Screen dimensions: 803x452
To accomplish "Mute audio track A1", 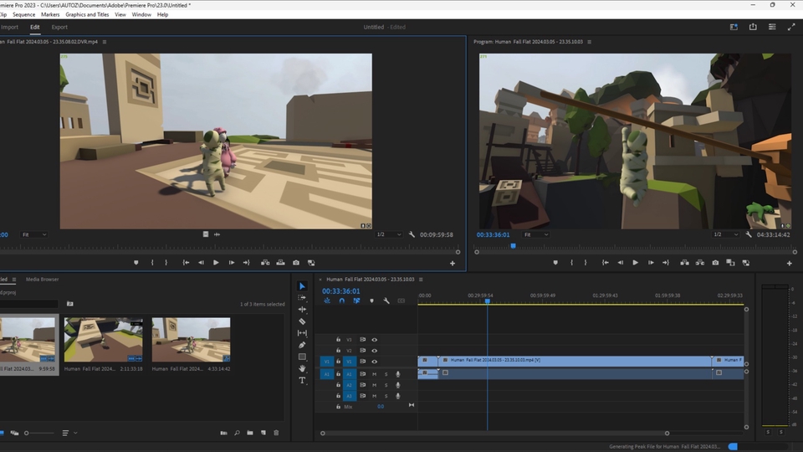I will (x=374, y=373).
